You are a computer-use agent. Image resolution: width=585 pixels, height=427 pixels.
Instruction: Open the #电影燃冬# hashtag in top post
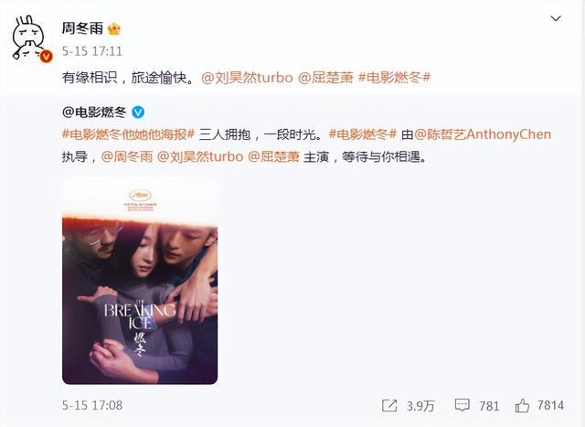pos(394,78)
